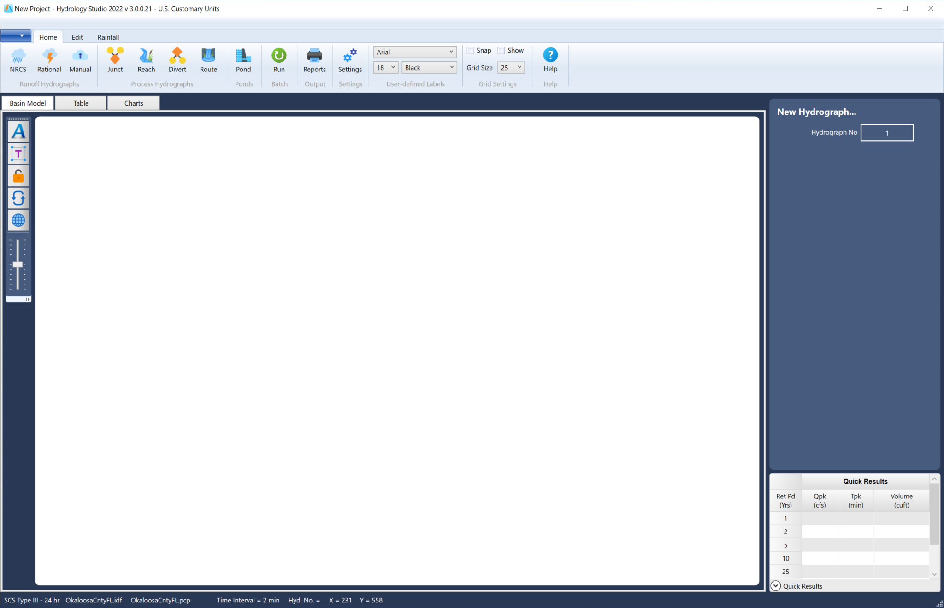The width and height of the screenshot is (944, 608).
Task: Toggle the Show grid checkbox
Action: (x=501, y=51)
